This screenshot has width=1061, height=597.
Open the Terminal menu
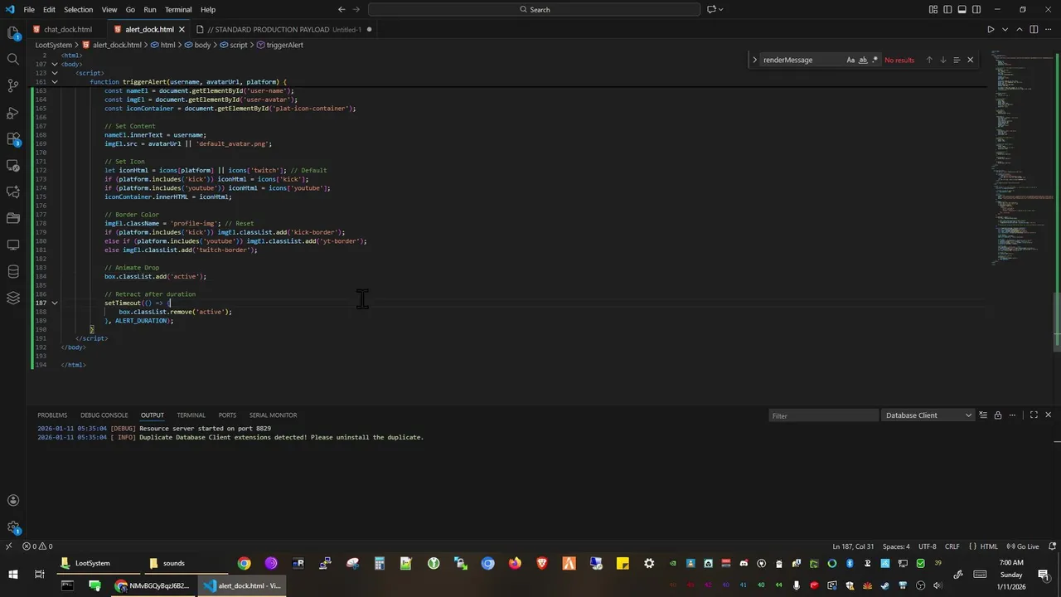click(x=178, y=9)
